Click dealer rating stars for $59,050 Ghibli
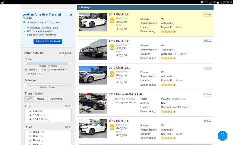Image resolution: width=233 pixels, height=145 pixels. [168, 32]
